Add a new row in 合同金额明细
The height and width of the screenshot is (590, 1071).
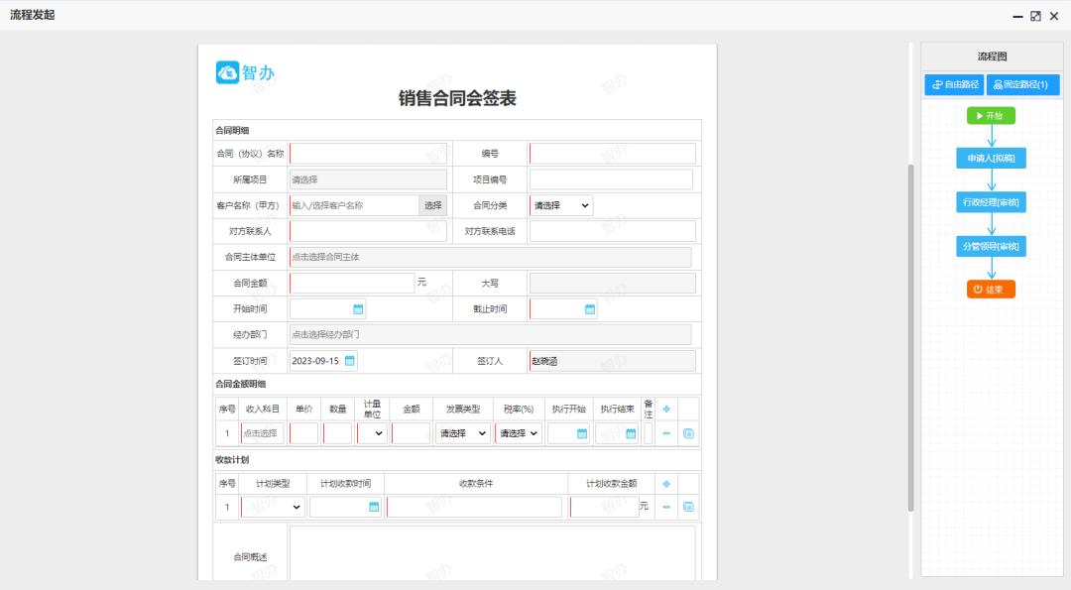coord(666,409)
